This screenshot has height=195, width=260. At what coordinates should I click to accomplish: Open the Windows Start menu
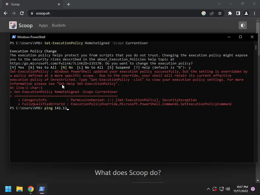8,189
